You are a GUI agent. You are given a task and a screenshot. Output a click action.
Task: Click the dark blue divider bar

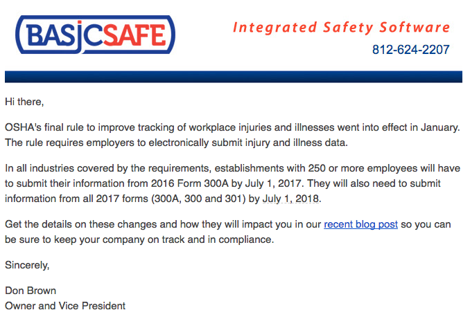(234, 76)
